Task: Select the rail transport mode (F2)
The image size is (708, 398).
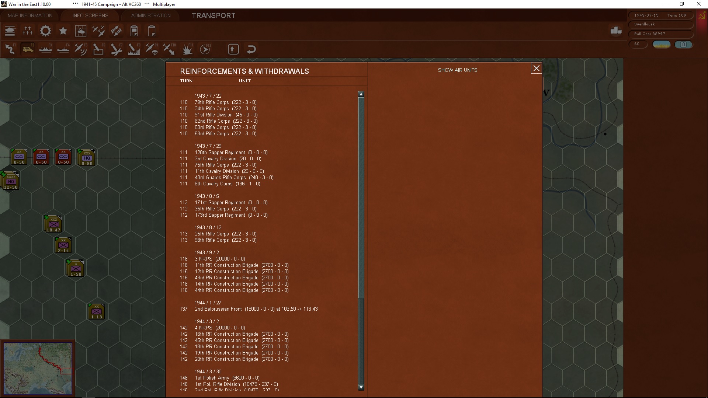Action: (28, 49)
